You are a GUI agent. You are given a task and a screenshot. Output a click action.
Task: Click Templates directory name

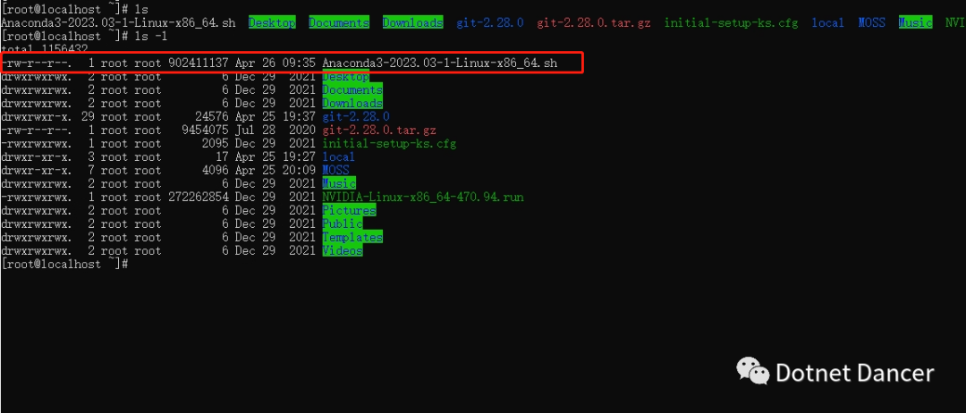[x=352, y=238]
